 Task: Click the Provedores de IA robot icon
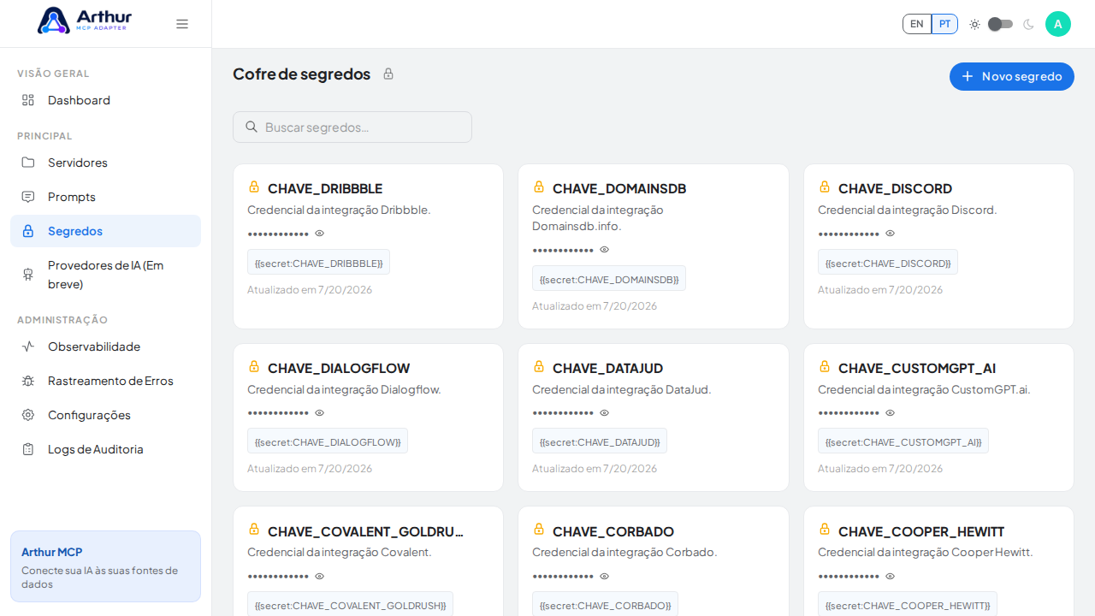click(28, 275)
